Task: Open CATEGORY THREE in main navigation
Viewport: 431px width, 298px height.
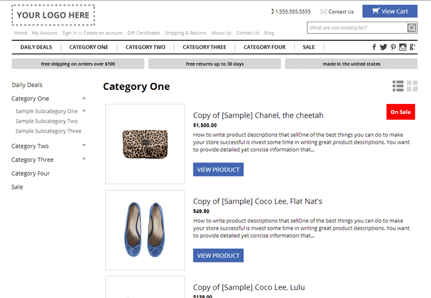Action: click(205, 47)
